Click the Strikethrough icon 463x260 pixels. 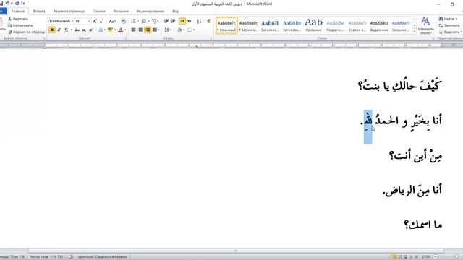(x=77, y=30)
